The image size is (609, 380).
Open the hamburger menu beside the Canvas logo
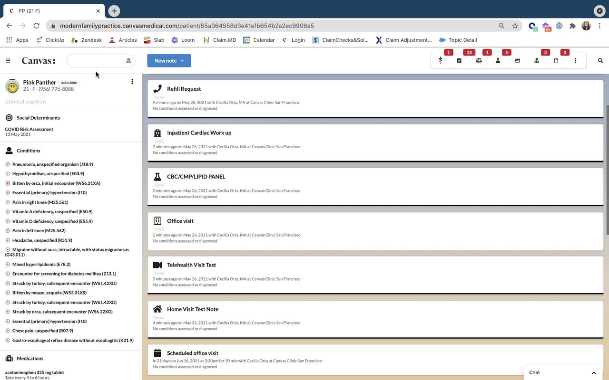8,61
